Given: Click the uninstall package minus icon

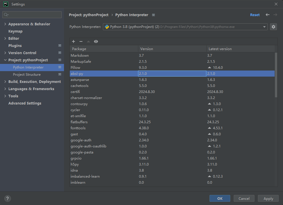Looking at the screenshot, I should (x=81, y=41).
